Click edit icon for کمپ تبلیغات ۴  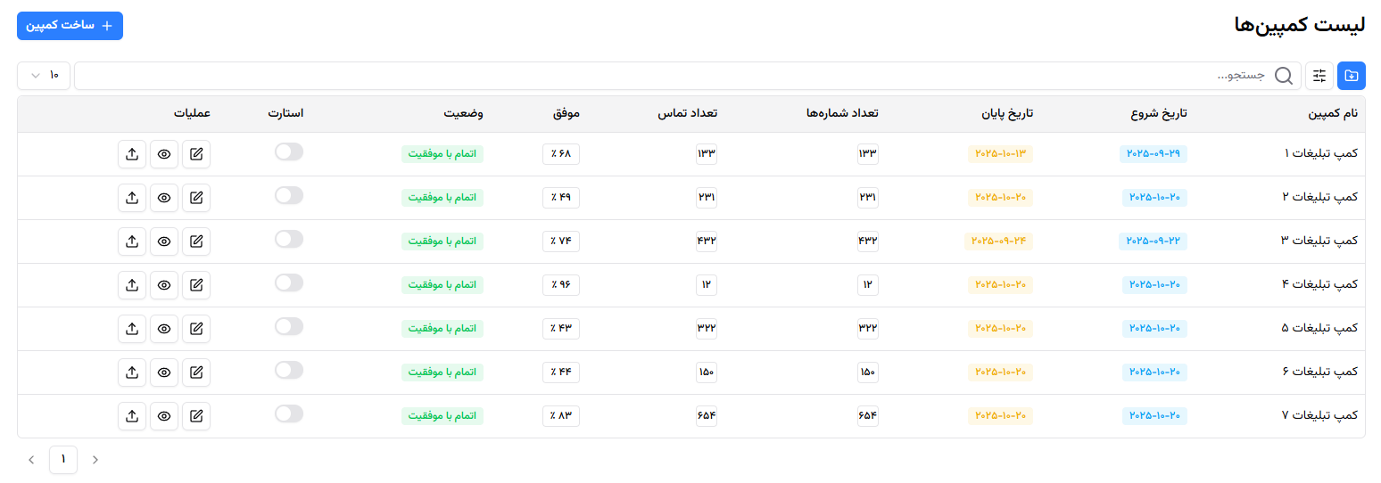(196, 285)
